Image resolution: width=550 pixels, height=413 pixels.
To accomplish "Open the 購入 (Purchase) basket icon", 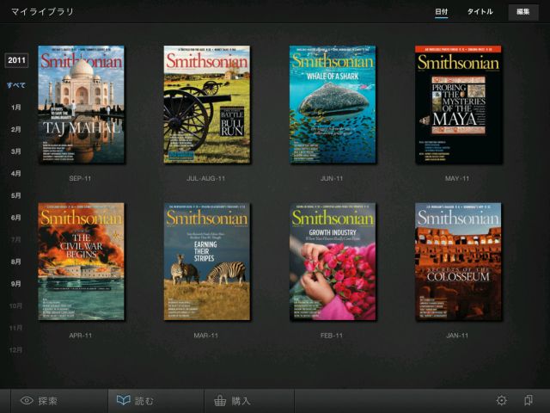I will tap(220, 400).
